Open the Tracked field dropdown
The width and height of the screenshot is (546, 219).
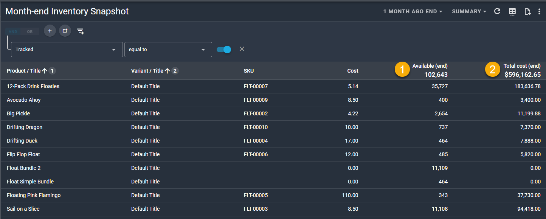67,50
